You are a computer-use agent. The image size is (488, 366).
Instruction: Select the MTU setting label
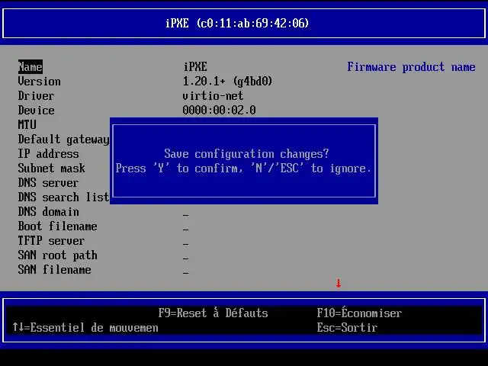tap(27, 125)
